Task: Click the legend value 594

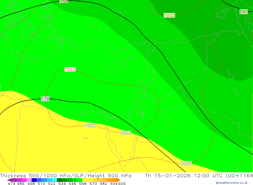Action: click(114, 183)
